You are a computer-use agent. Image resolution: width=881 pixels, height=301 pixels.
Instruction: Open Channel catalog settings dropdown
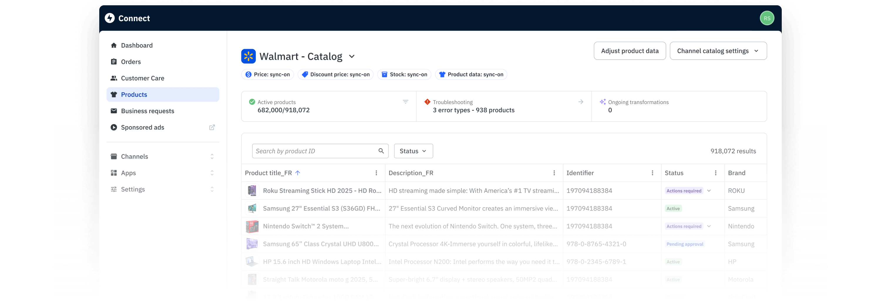(718, 51)
